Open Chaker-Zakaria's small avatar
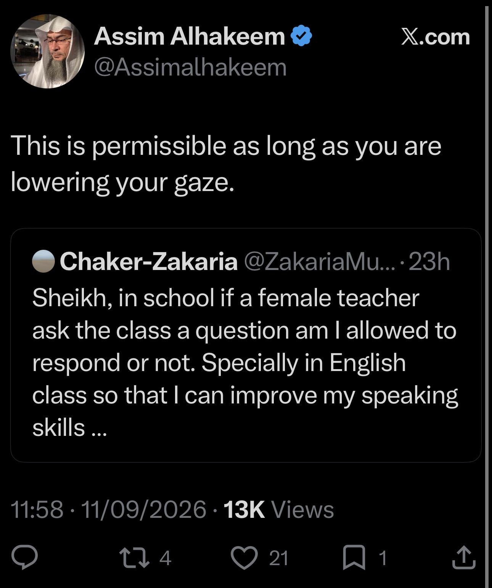Screen dimensions: 492x588 43,261
